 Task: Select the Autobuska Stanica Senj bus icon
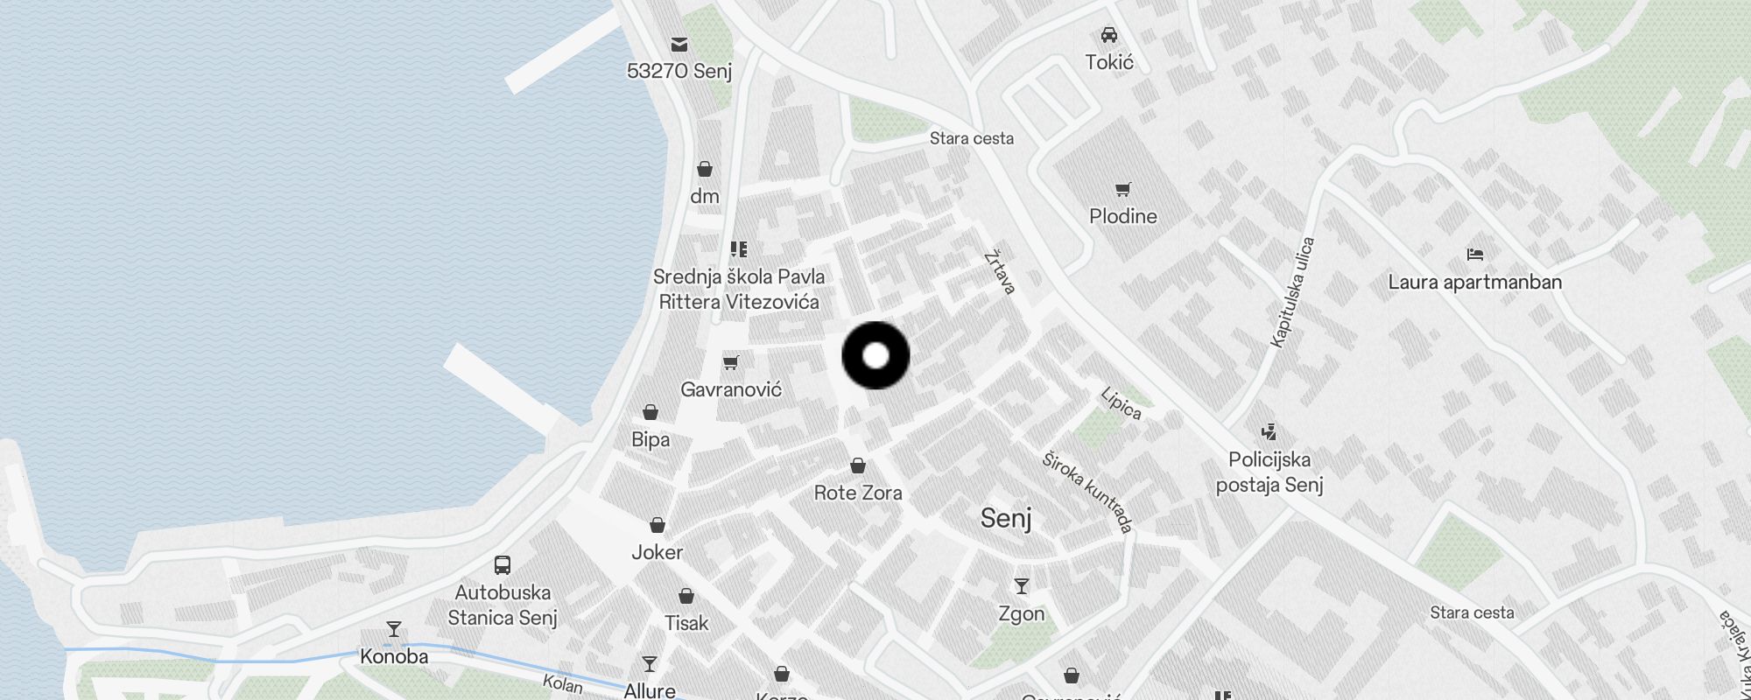click(x=503, y=565)
